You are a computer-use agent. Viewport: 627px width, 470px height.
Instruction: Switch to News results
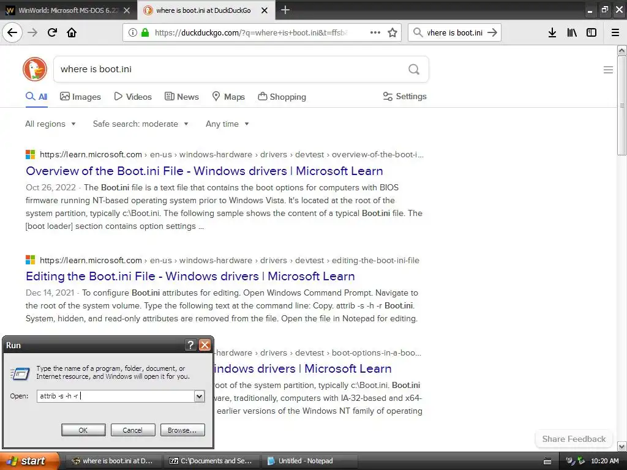click(181, 96)
